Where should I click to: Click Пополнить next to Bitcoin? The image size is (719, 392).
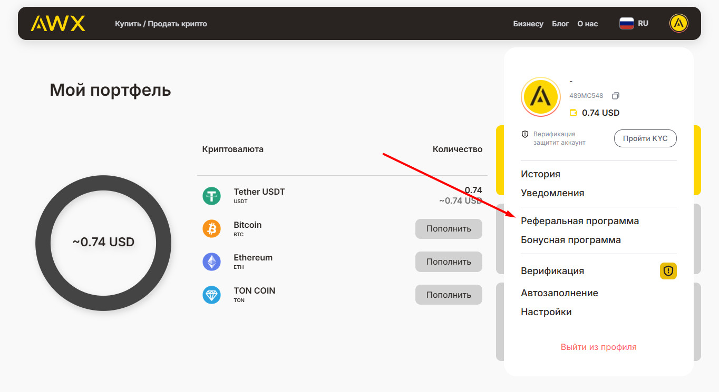pyautogui.click(x=449, y=229)
